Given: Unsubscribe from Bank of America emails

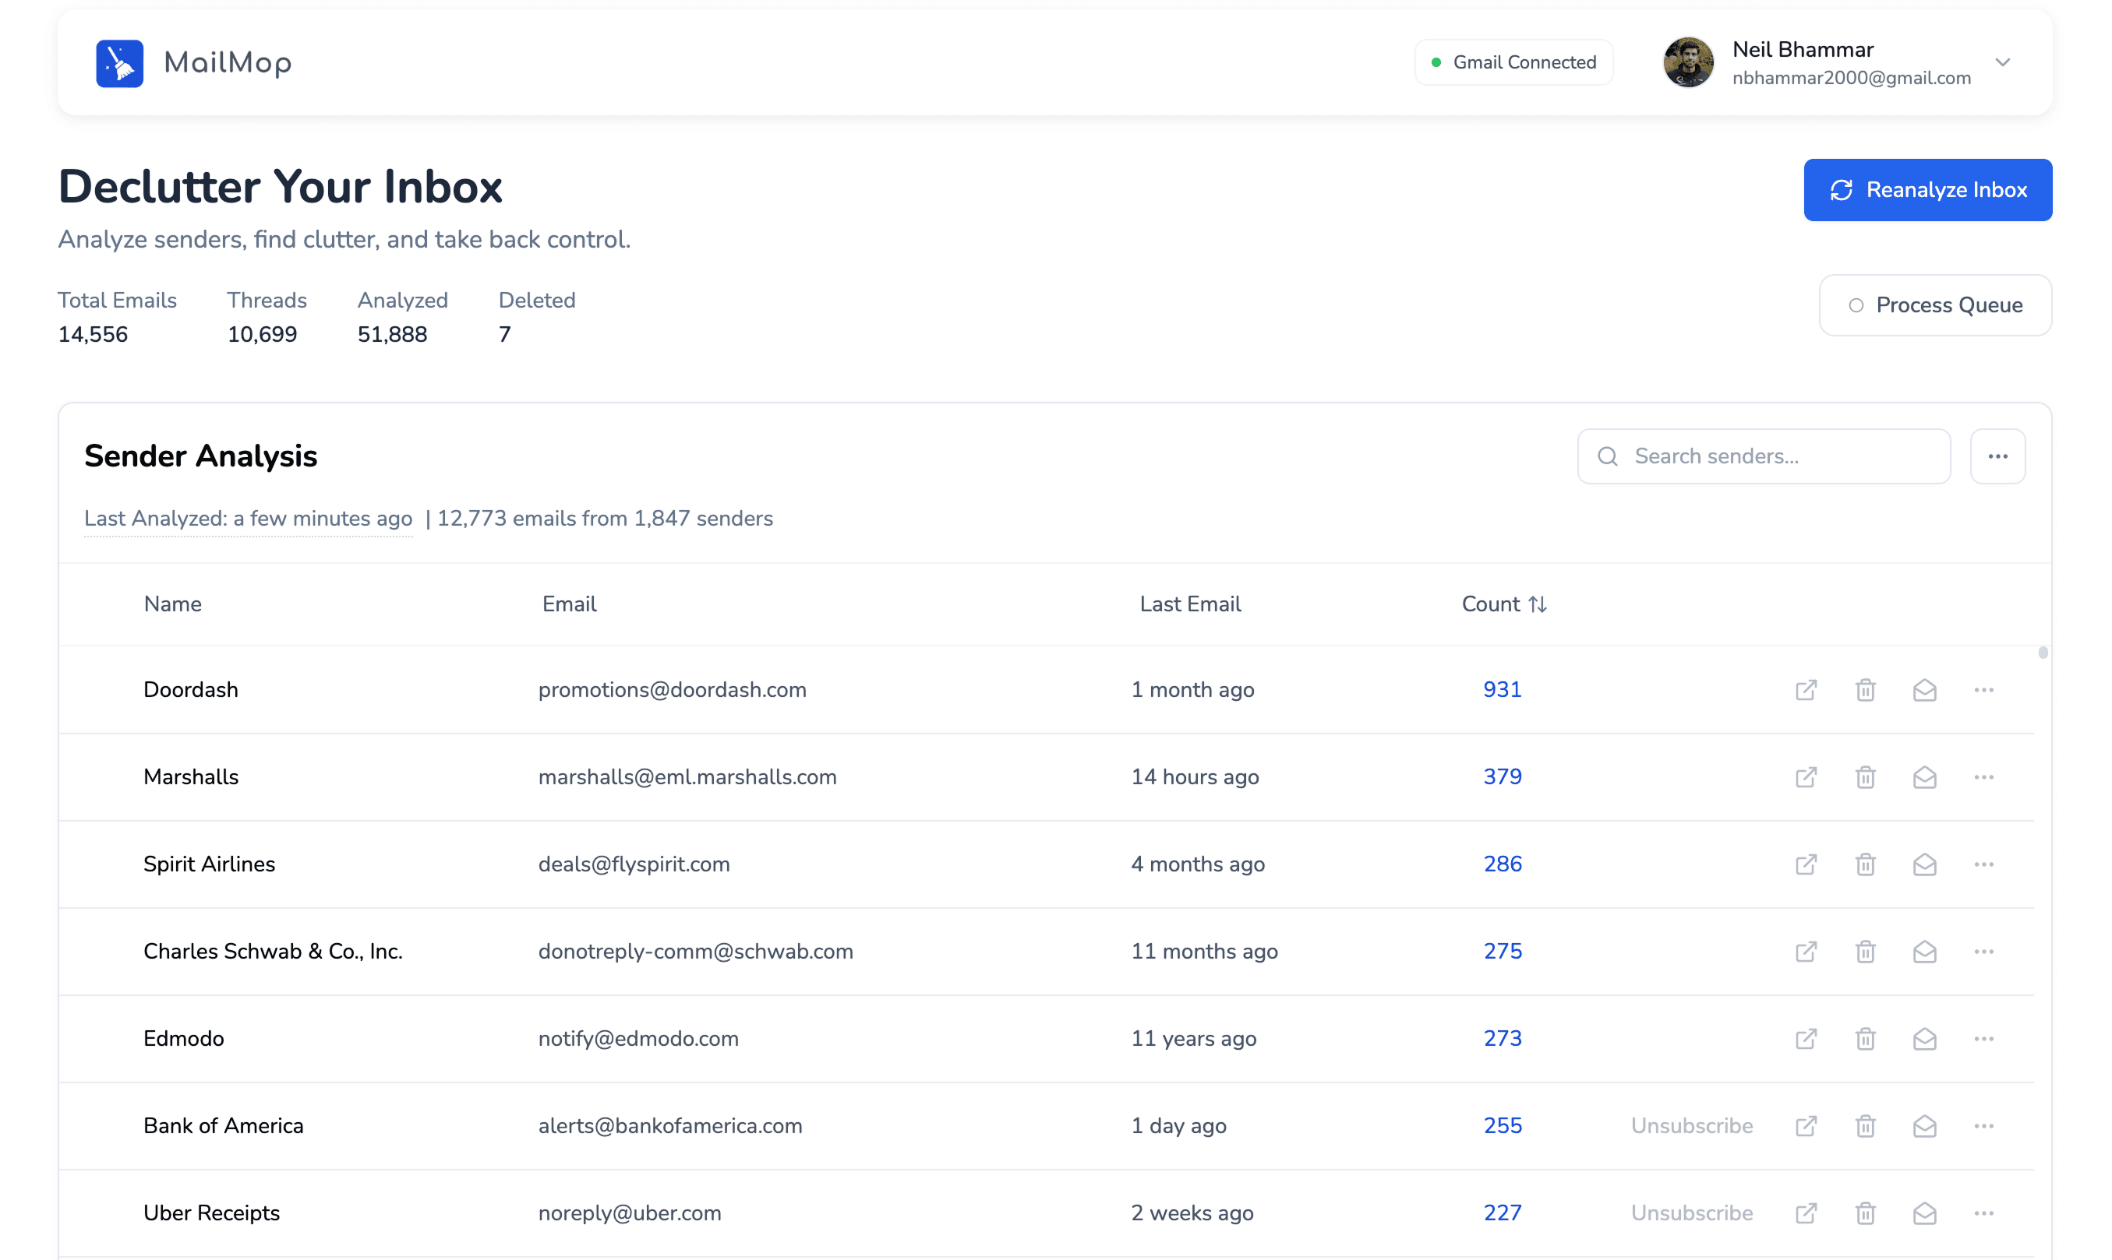Looking at the screenshot, I should tap(1691, 1126).
